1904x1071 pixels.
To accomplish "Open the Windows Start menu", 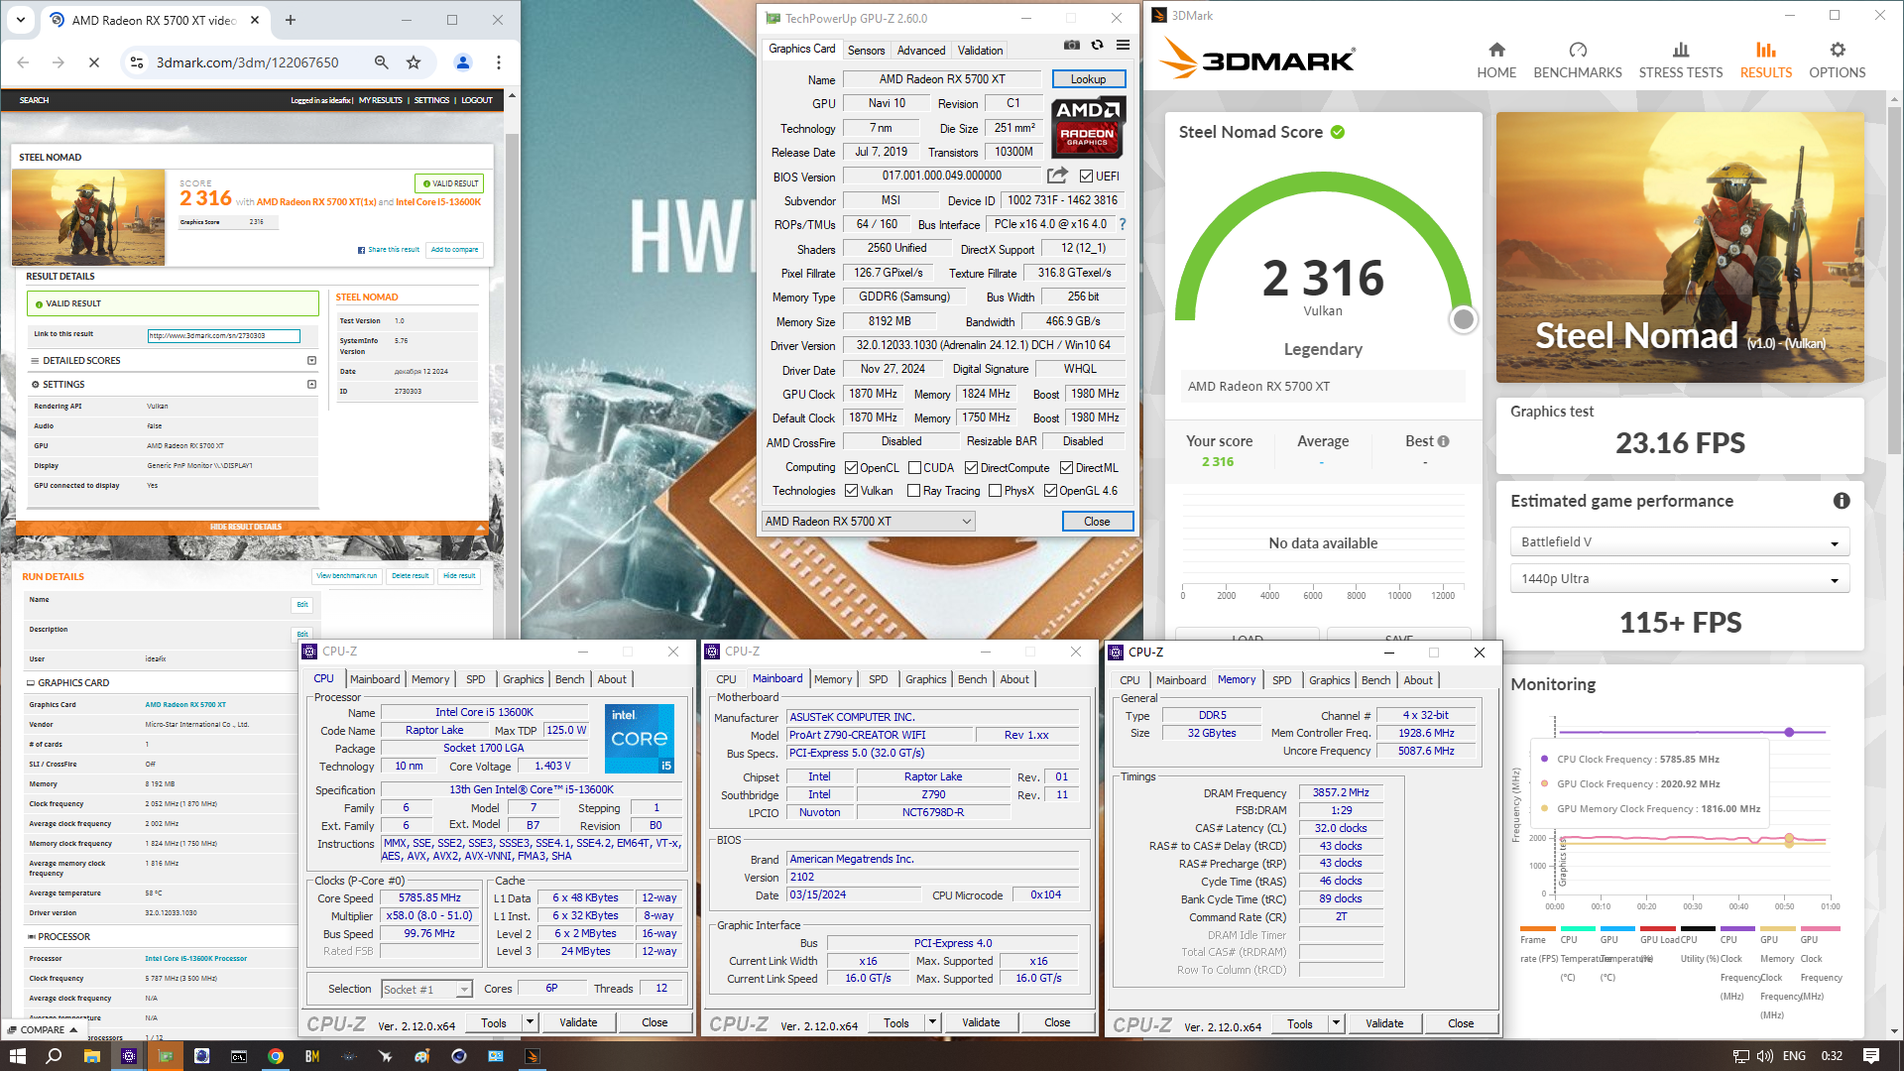I will point(17,1056).
